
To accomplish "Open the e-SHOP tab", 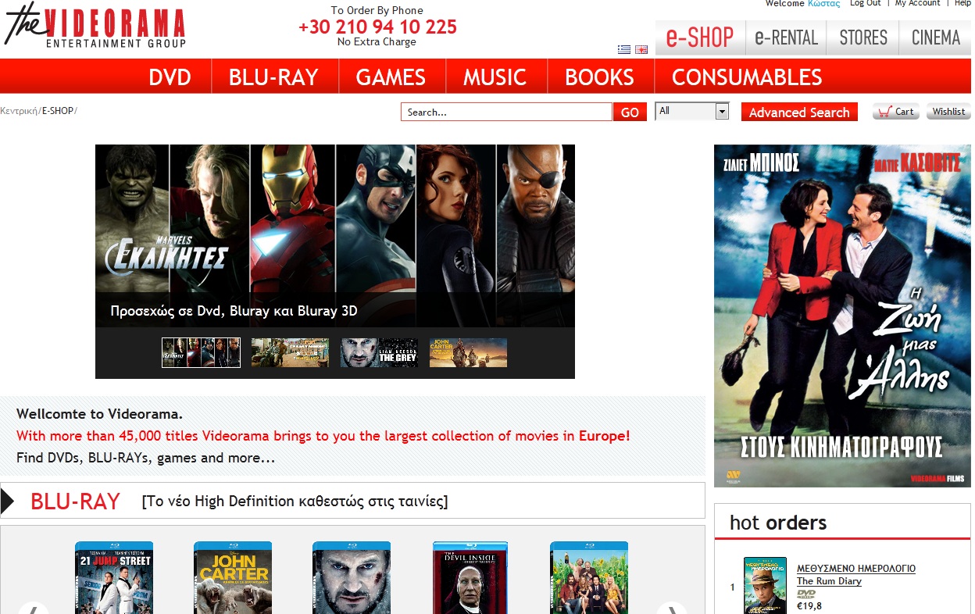I will (x=700, y=37).
